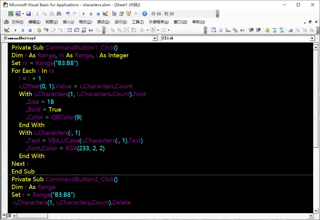Click the Parameter Info icon
The image size is (320, 220).
coord(235,30)
